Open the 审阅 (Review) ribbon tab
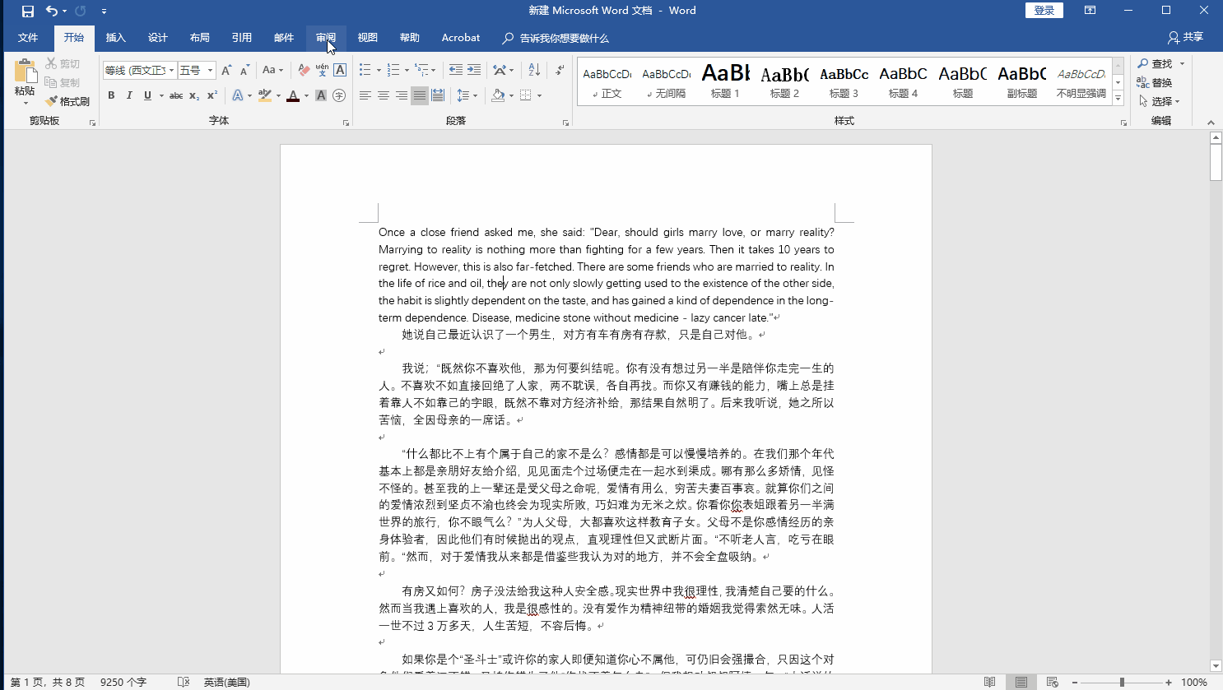Viewport: 1223px width, 690px height. [x=326, y=38]
